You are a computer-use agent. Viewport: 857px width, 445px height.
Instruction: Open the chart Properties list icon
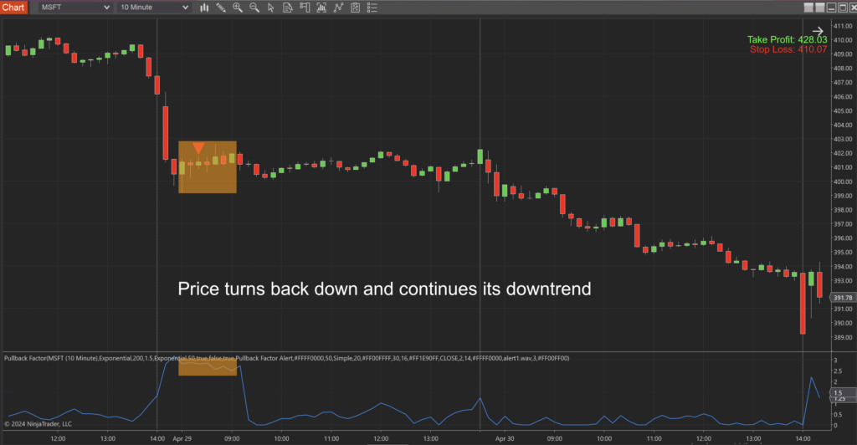coord(372,8)
